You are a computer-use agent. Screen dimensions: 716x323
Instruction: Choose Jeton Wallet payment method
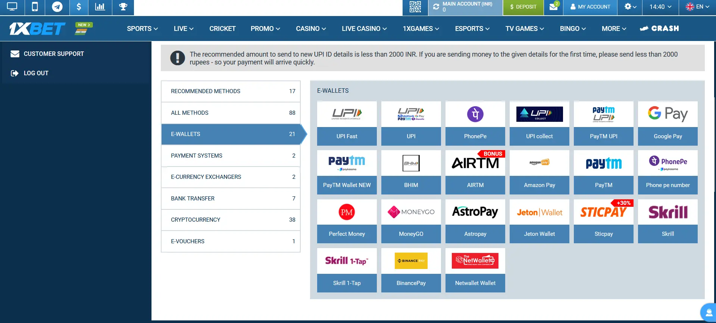coord(540,221)
